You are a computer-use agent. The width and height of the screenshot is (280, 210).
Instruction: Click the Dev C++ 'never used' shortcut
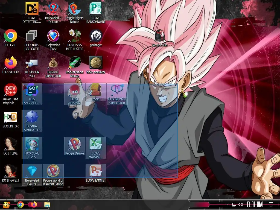point(11,94)
